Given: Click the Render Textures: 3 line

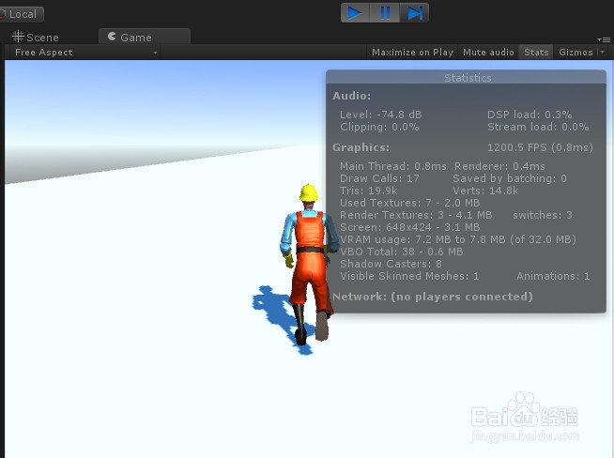Looking at the screenshot, I should [x=416, y=215].
